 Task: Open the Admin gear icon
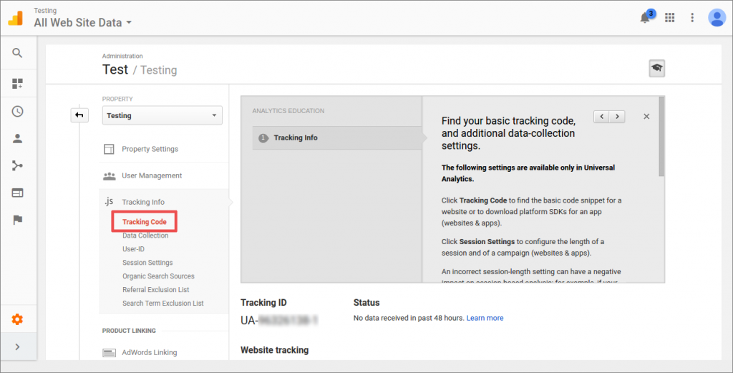coord(17,319)
